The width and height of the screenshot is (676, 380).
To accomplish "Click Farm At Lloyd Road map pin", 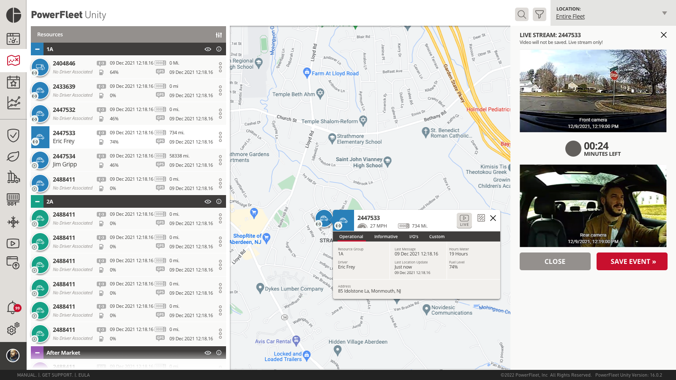I will [307, 73].
